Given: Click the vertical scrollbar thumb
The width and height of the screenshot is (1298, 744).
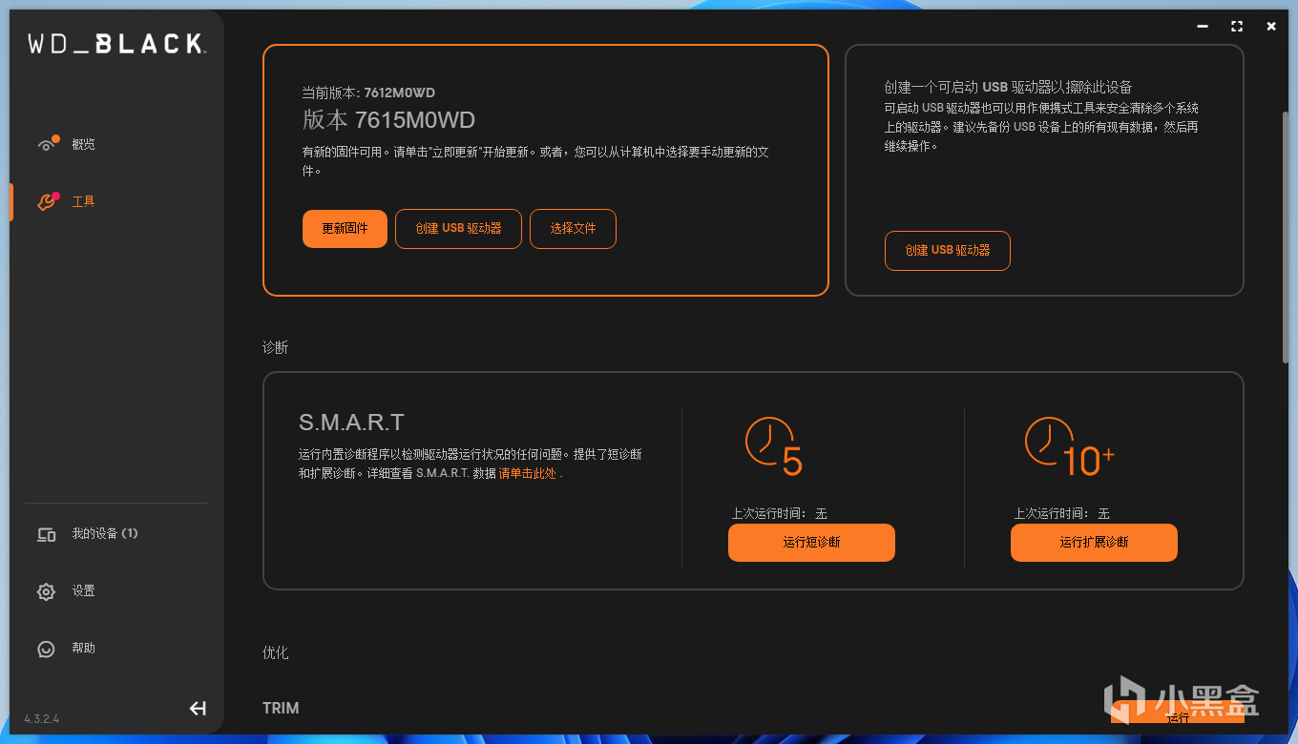Looking at the screenshot, I should click(1286, 237).
